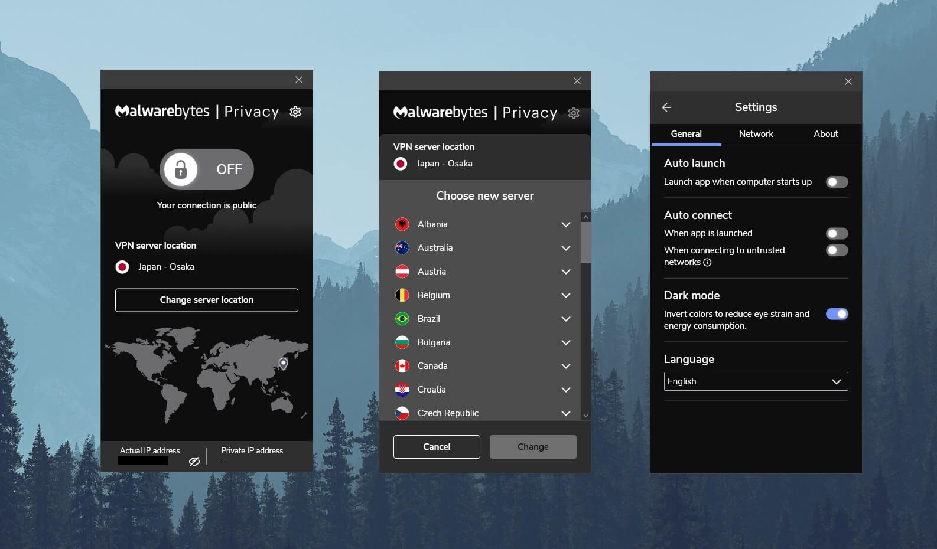The width and height of the screenshot is (937, 549).
Task: Click the Malwarebytes logo in main window
Action: coord(162,111)
